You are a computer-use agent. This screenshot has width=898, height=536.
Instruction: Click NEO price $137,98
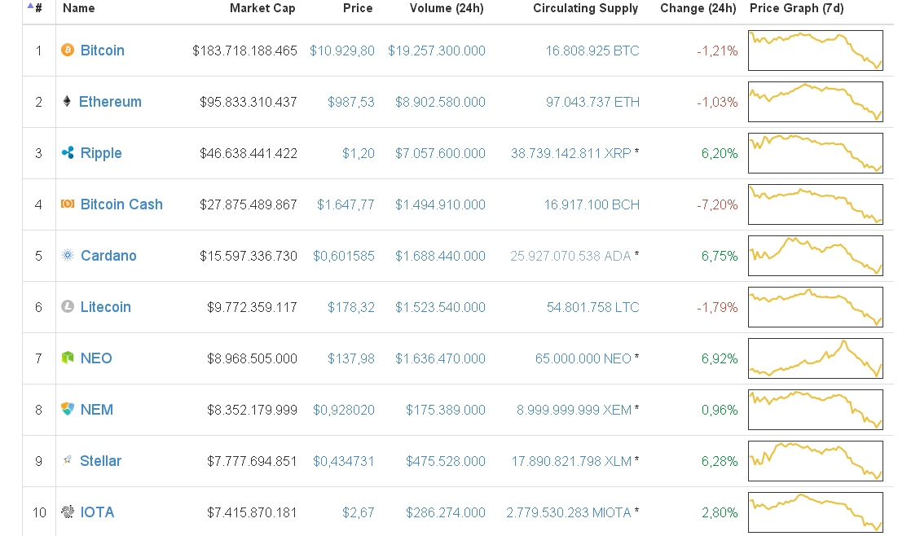coord(350,359)
